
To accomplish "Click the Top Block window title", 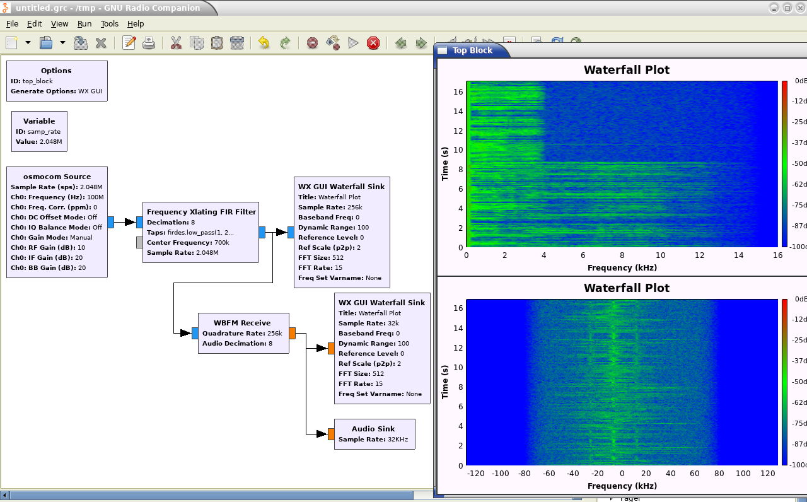I will [472, 50].
